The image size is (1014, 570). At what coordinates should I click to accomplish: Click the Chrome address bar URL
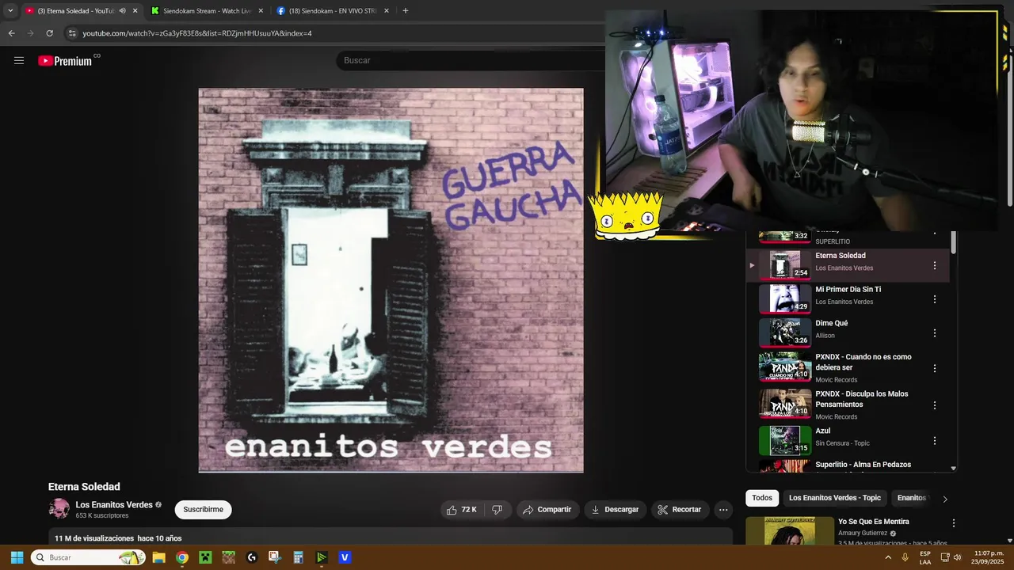[197, 33]
